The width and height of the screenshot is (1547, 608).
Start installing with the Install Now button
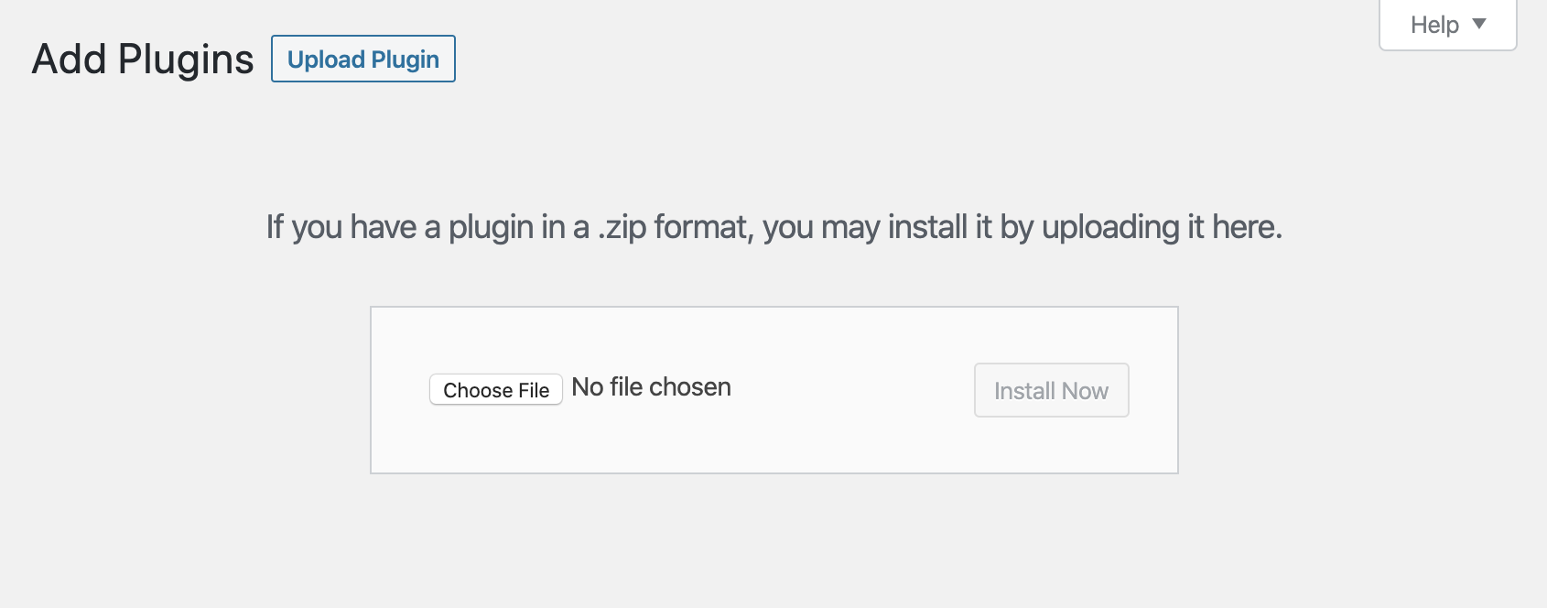click(1051, 391)
